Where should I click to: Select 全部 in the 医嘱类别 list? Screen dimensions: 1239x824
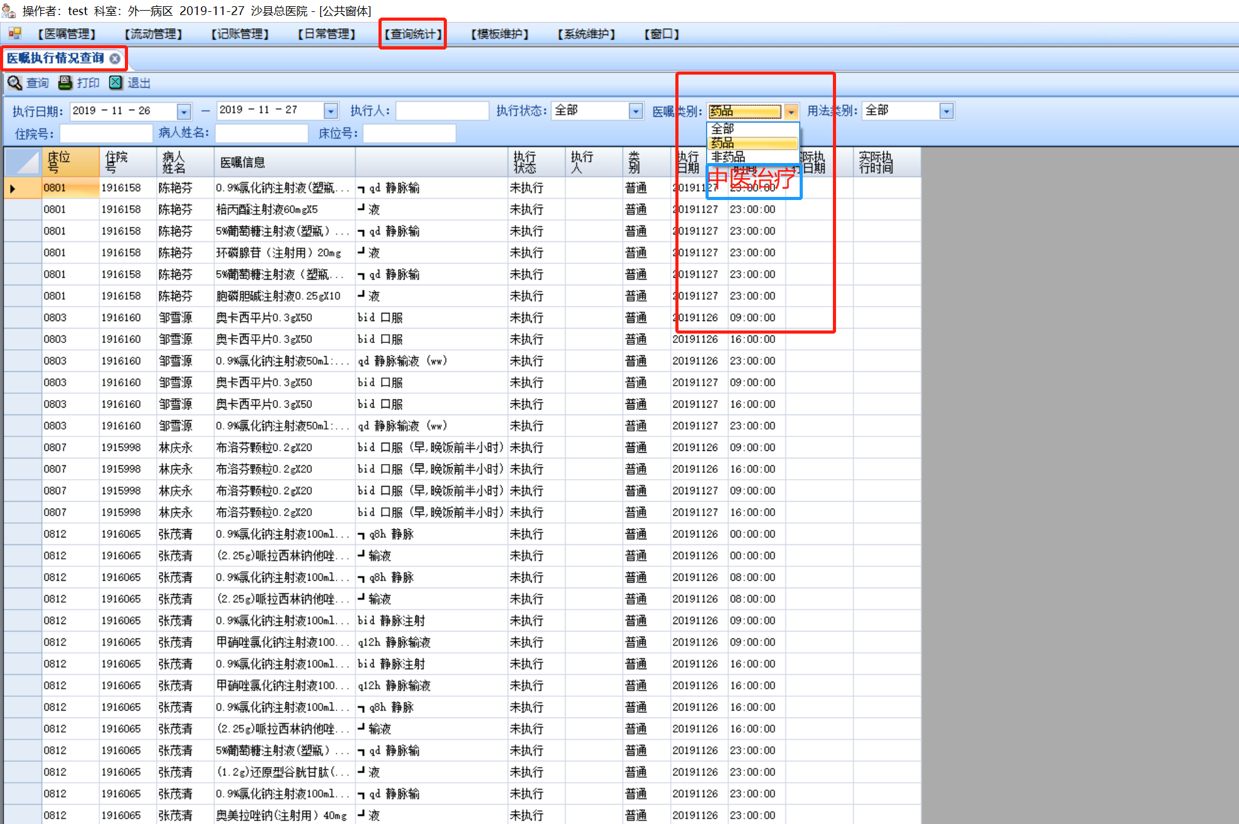click(x=722, y=129)
